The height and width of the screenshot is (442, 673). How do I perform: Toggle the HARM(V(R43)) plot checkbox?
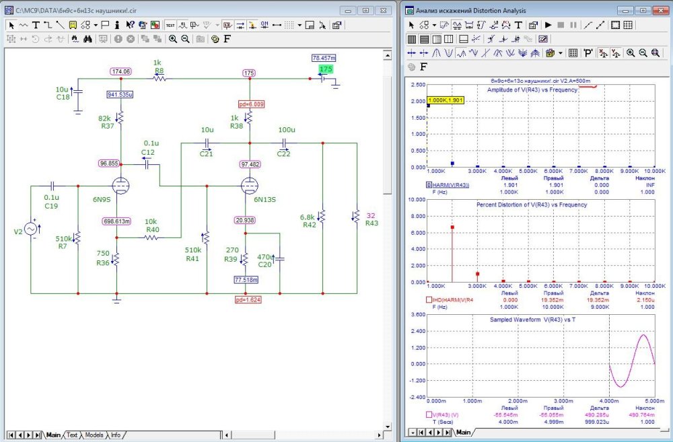pyautogui.click(x=429, y=185)
